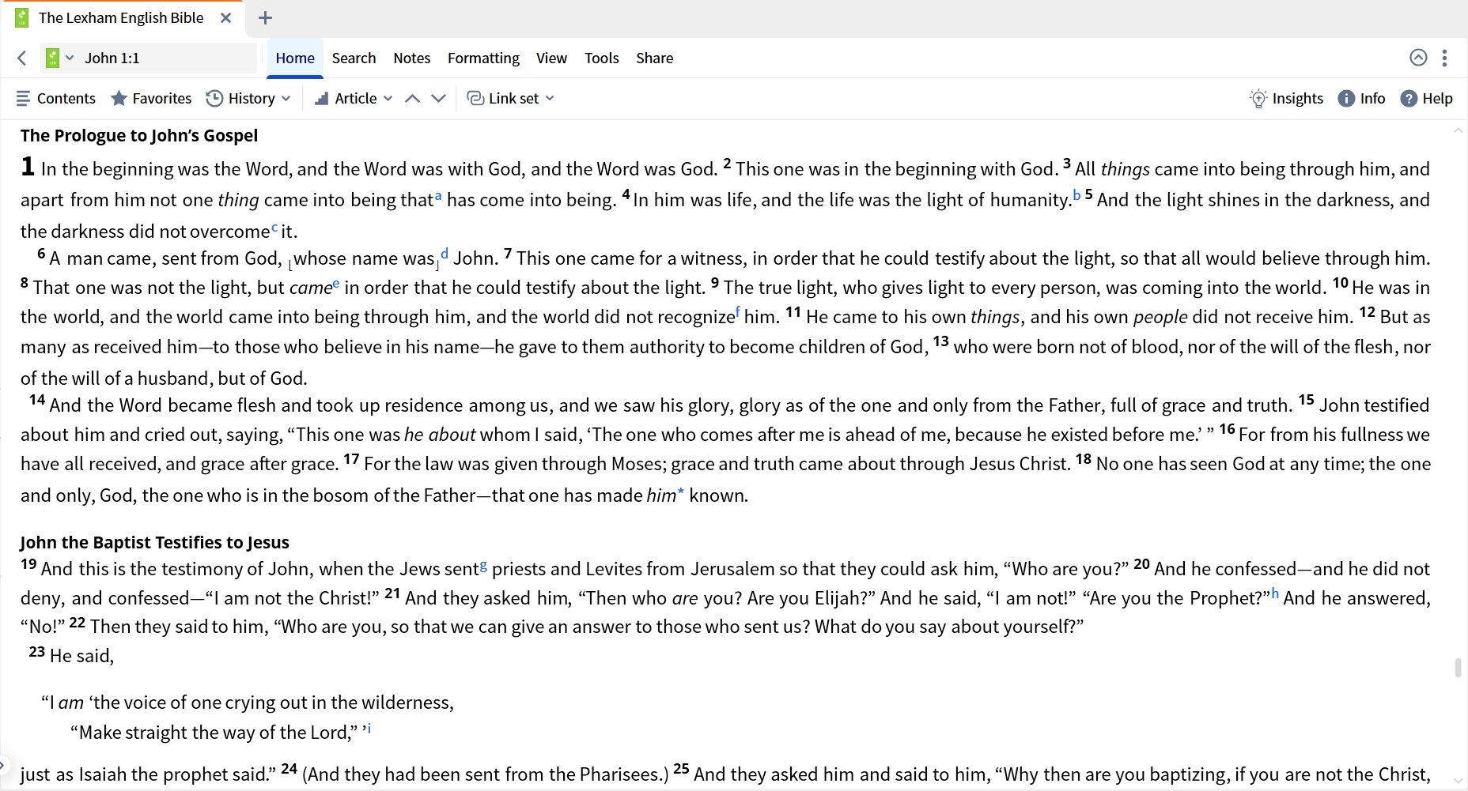This screenshot has height=791, width=1468.
Task: Click the back navigation arrow
Action: pos(22,58)
